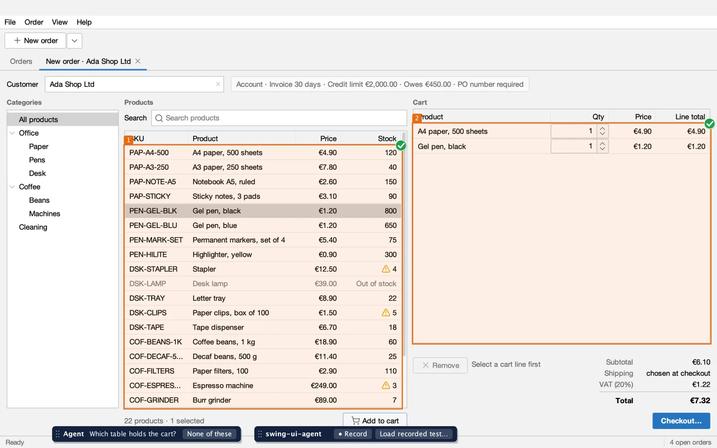The image size is (717, 448).
Task: Open the New order dropdown arrow
Action: coord(74,40)
